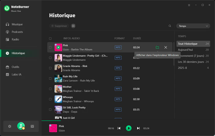Click the green play button in the player
The image size is (215, 136).
pyautogui.click(x=129, y=128)
